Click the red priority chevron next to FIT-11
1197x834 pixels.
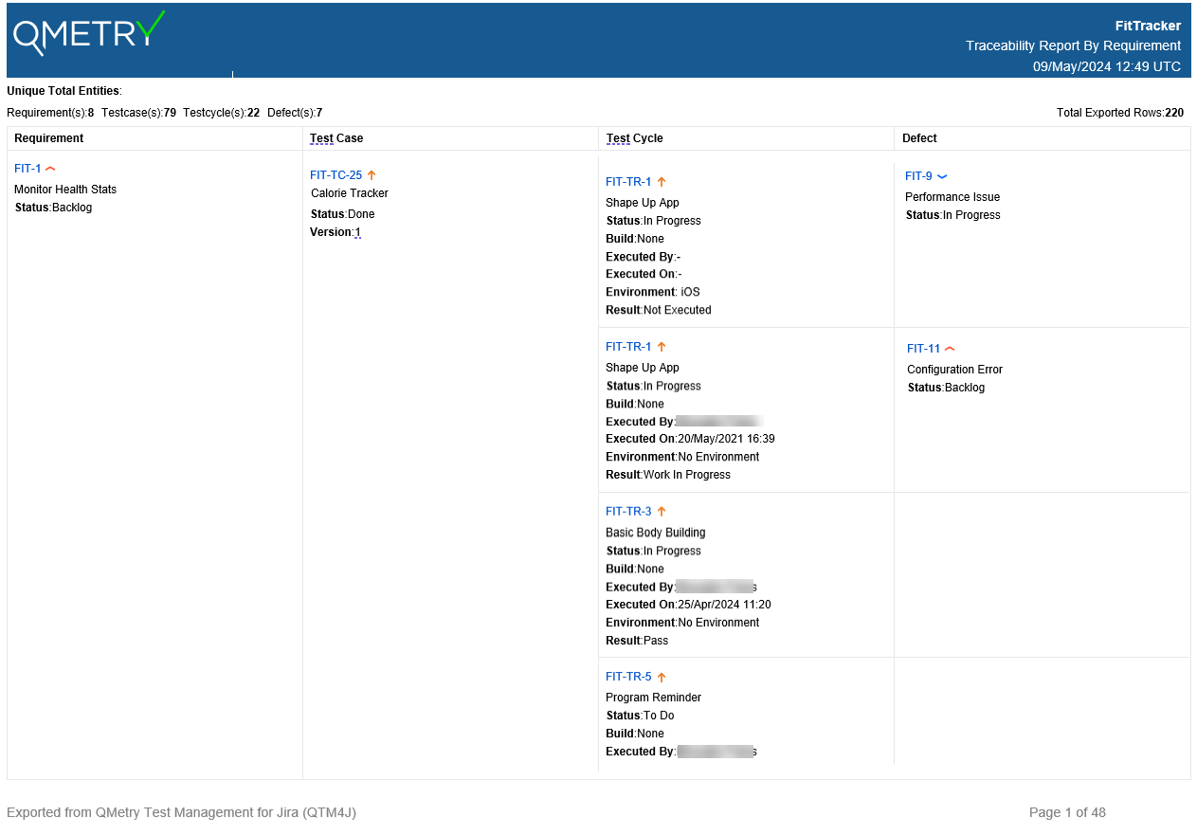click(950, 349)
